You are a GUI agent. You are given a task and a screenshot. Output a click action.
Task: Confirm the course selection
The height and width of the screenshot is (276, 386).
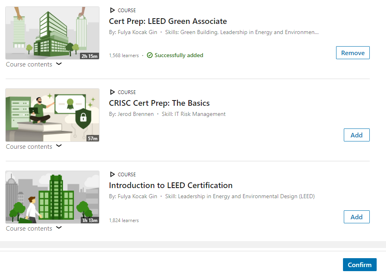tap(360, 265)
